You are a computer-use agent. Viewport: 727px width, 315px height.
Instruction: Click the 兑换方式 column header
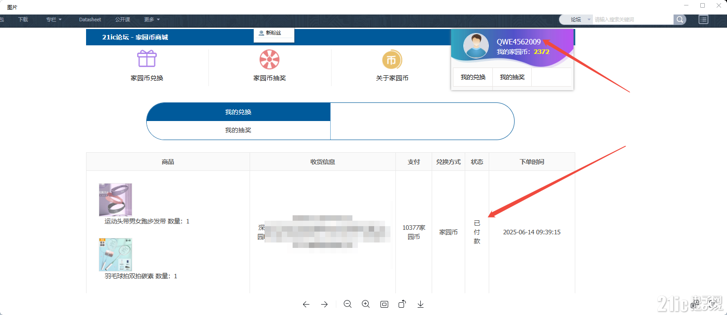pos(448,162)
